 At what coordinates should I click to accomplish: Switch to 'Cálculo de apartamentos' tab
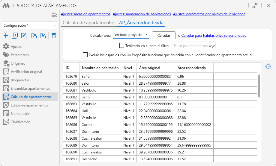click(x=89, y=23)
